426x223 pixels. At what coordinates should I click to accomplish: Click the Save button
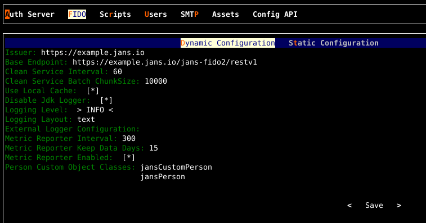(374, 206)
